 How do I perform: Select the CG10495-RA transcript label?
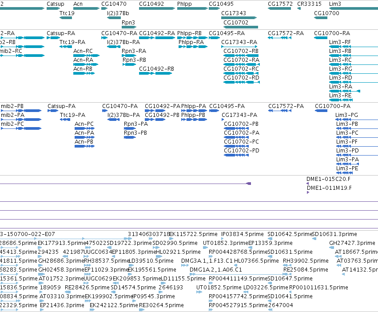pyautogui.click(x=227, y=33)
